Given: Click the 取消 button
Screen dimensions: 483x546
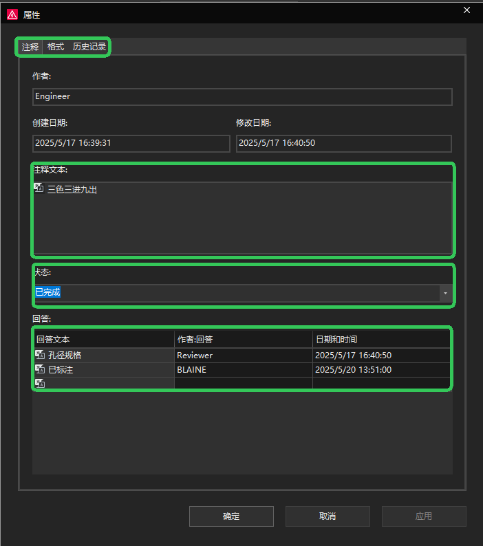Looking at the screenshot, I should pyautogui.click(x=328, y=516).
